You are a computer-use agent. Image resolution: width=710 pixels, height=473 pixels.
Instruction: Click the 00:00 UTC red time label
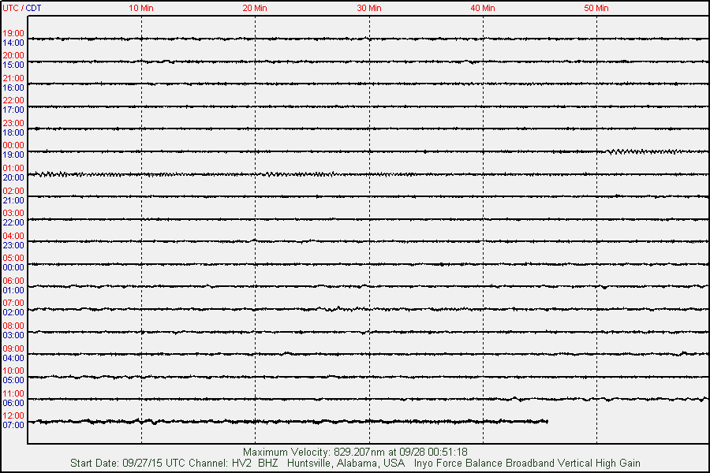[x=13, y=145]
